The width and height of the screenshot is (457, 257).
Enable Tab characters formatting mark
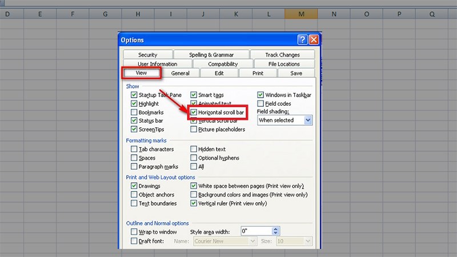click(134, 149)
